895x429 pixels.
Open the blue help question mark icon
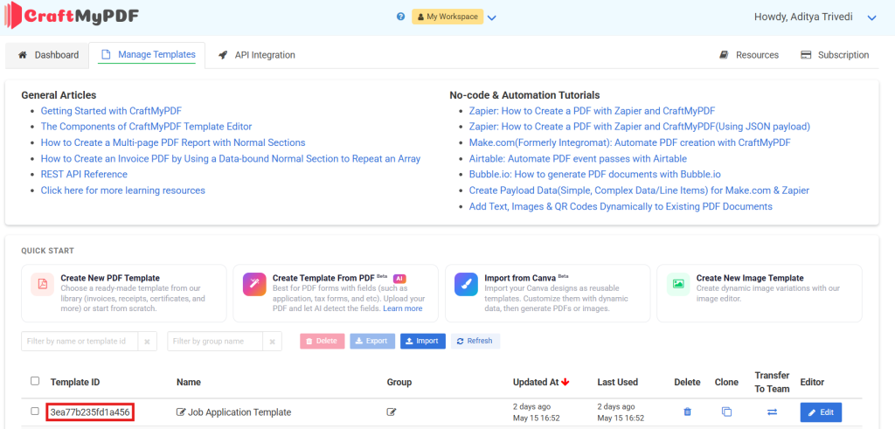pyautogui.click(x=400, y=17)
